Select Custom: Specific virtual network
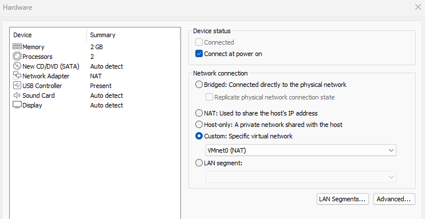Image resolution: width=425 pixels, height=219 pixels. click(x=199, y=136)
